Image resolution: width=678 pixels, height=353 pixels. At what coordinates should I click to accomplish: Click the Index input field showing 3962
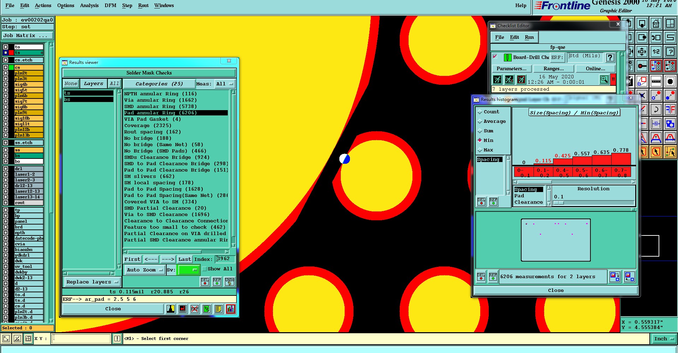pyautogui.click(x=225, y=259)
